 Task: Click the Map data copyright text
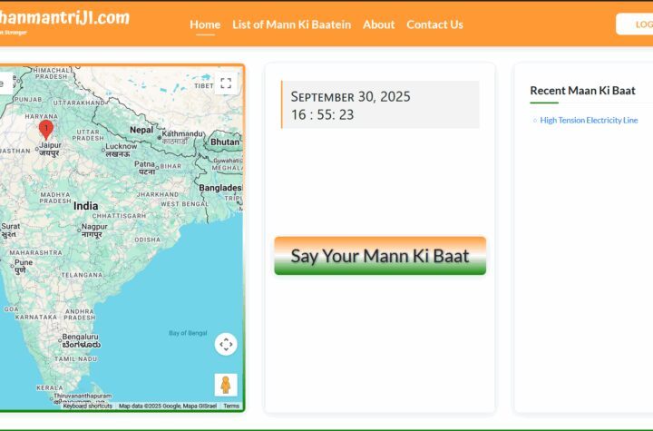pos(167,406)
